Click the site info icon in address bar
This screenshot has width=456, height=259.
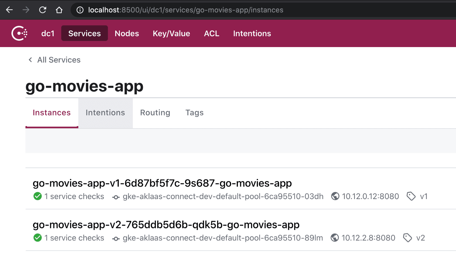point(80,10)
